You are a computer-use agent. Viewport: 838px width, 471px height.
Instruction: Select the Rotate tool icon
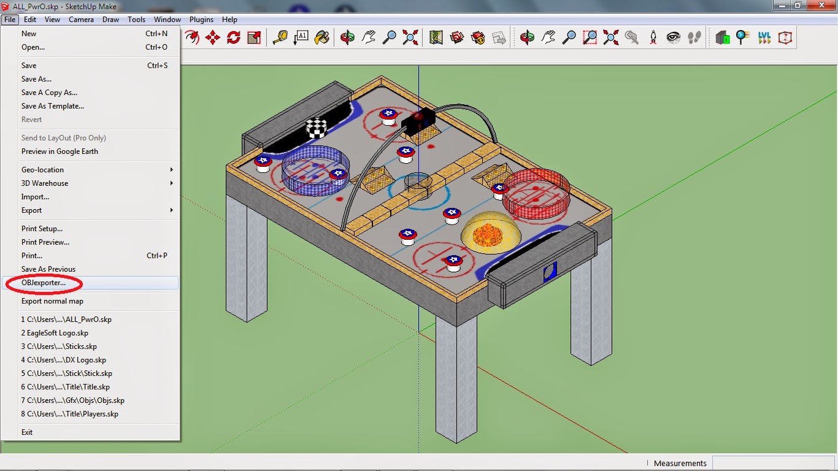tap(234, 37)
